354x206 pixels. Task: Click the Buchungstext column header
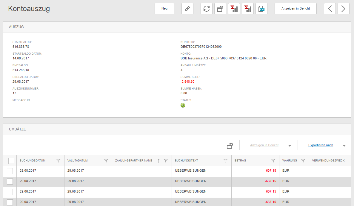187,161
